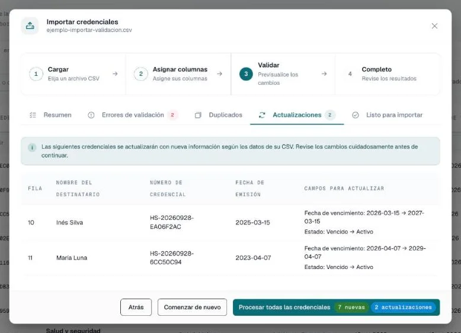Screen dimensions: 461x333
Task: Click the 7 nuevas badge
Action: pyautogui.click(x=351, y=307)
